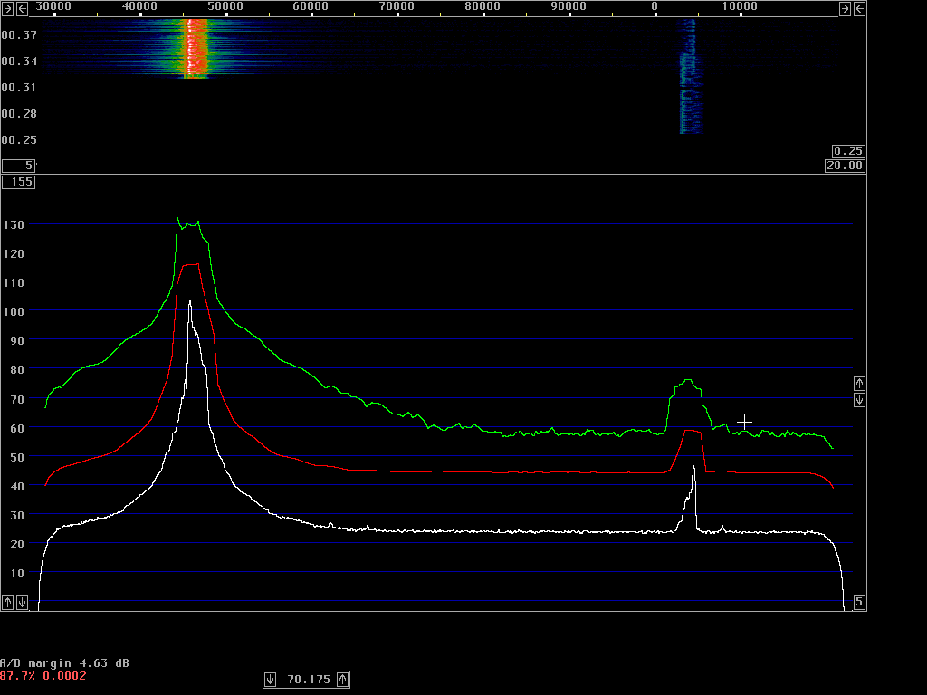Click the 00.28 waterfall time label
Viewport: 927px width, 695px height.
tap(19, 113)
